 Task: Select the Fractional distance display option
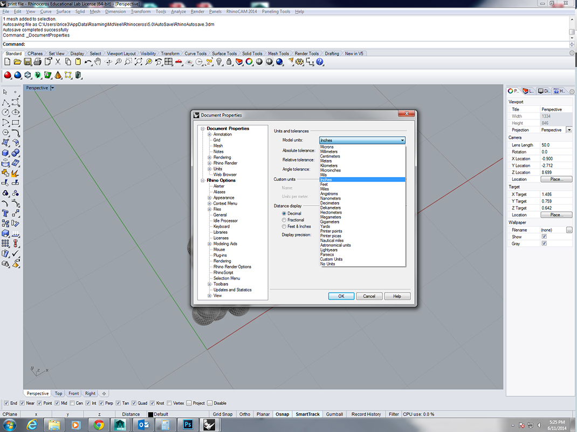pos(284,220)
